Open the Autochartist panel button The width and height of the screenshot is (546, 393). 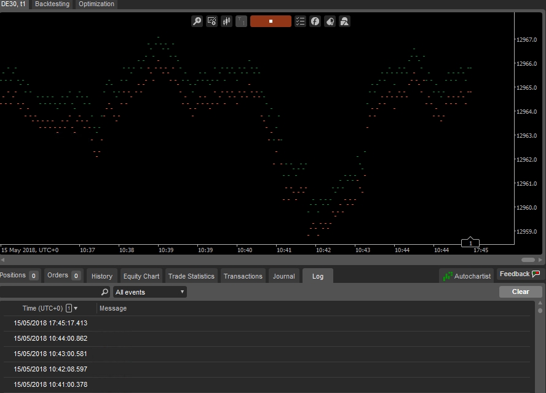click(466, 276)
